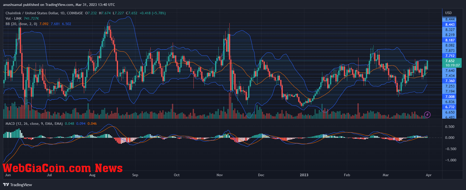Click the Apr label on time axis

point(429,175)
